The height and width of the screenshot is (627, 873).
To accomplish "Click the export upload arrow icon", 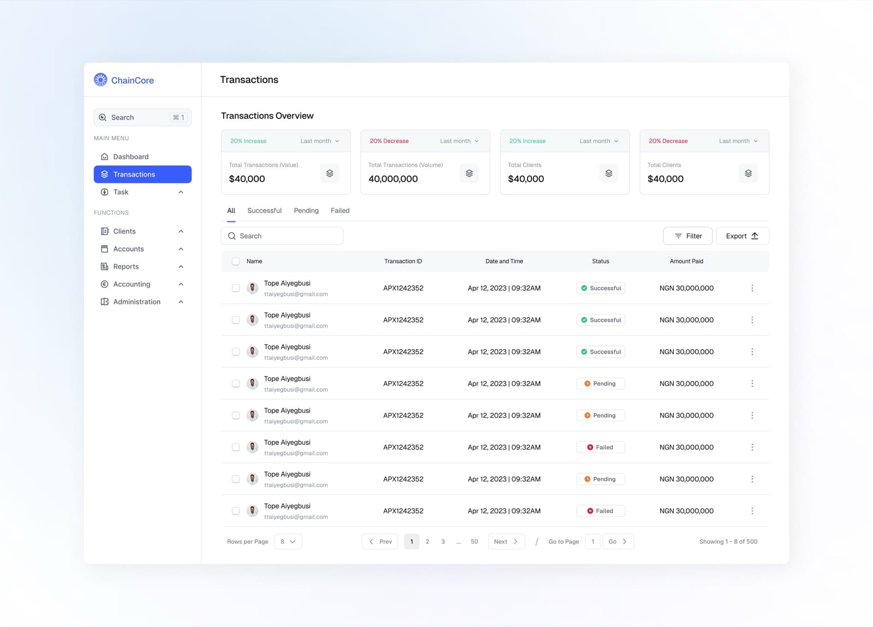I will click(755, 236).
